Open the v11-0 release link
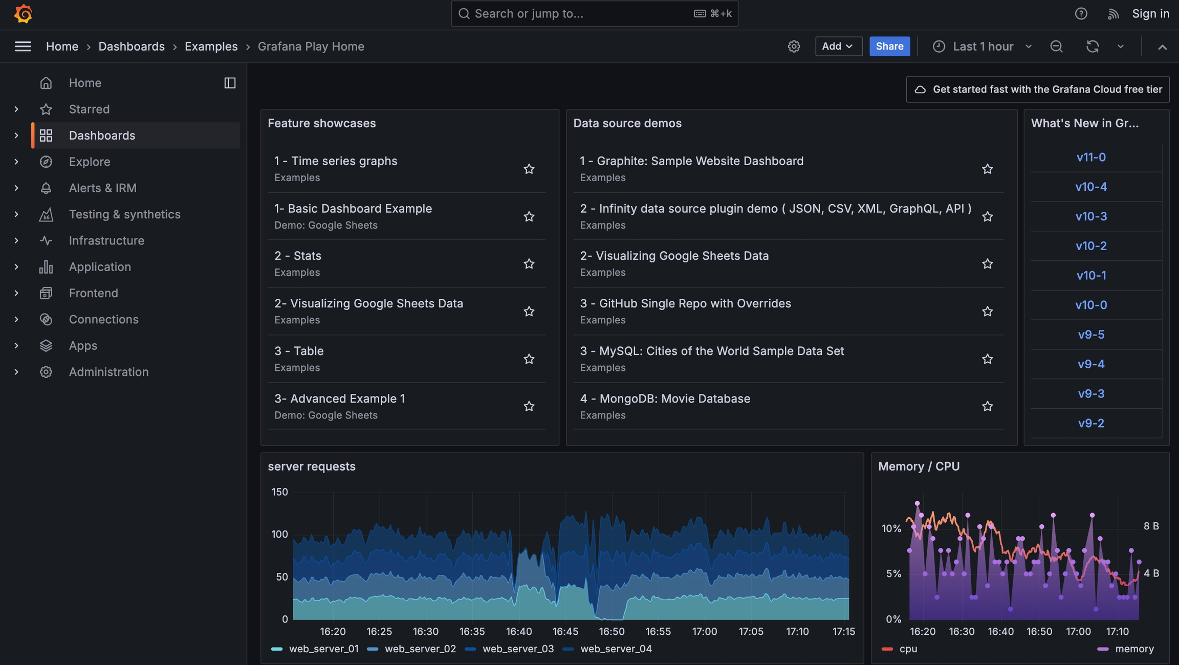 click(x=1090, y=157)
